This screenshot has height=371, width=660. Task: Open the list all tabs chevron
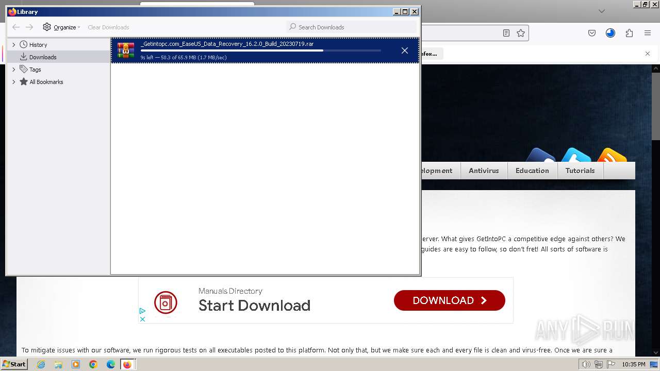(601, 11)
